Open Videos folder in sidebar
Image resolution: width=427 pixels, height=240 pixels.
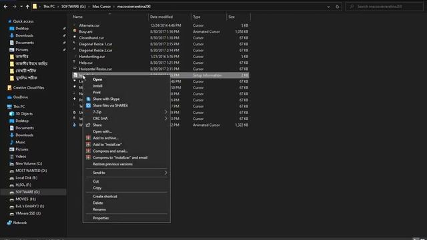(x=21, y=157)
